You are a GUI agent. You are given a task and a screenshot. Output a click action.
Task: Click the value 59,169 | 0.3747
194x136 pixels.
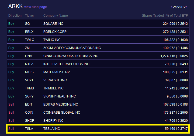click(x=176, y=129)
